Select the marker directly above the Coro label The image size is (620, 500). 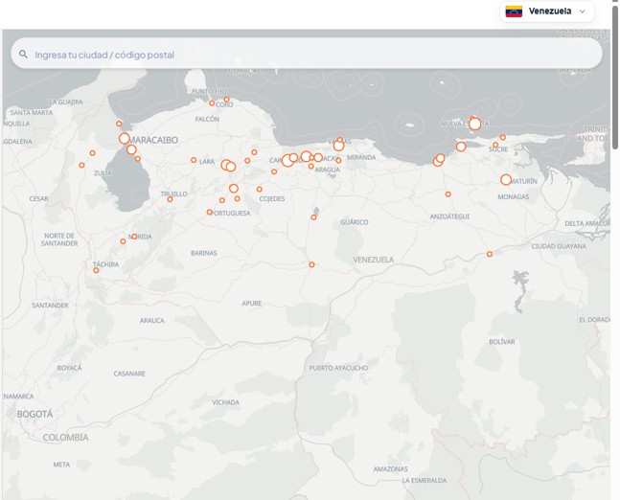click(x=226, y=100)
